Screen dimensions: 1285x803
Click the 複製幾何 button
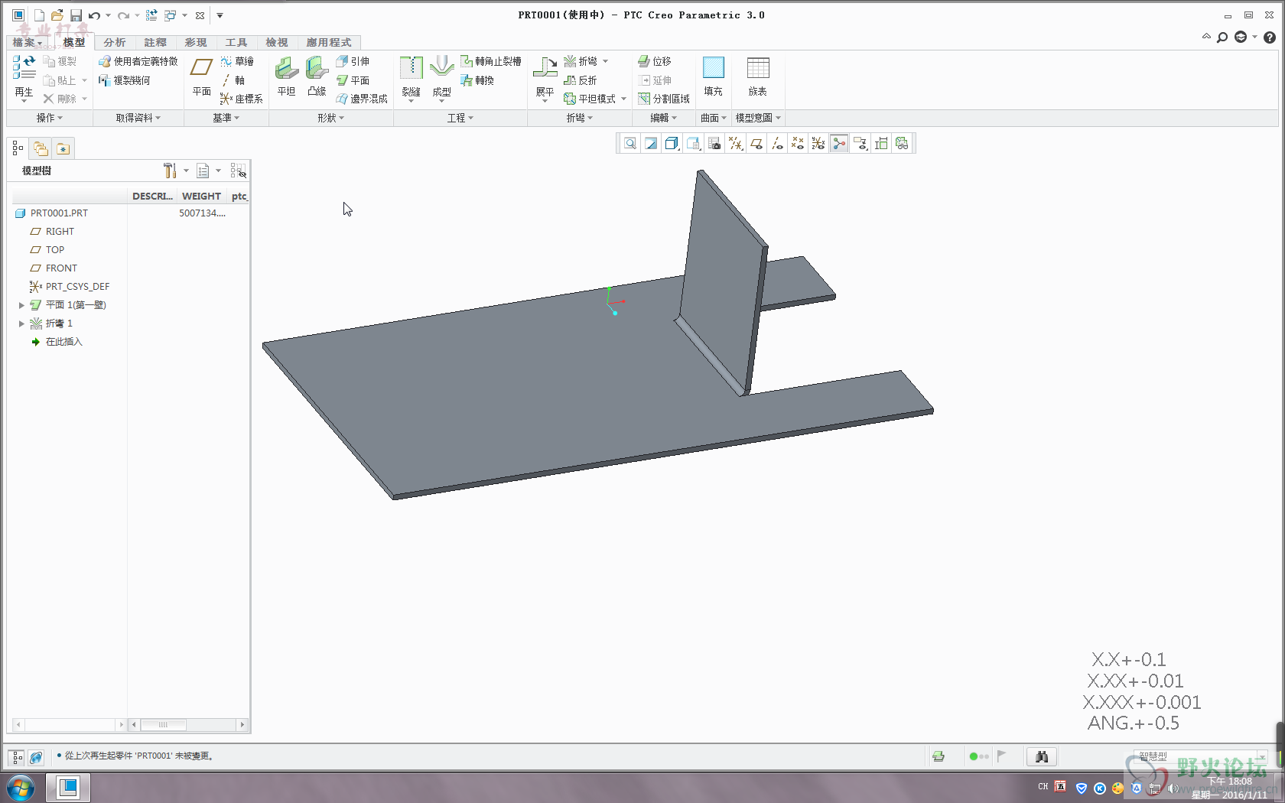[125, 80]
